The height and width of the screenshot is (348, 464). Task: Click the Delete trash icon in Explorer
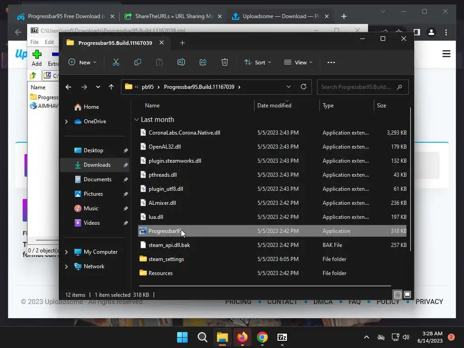(225, 63)
